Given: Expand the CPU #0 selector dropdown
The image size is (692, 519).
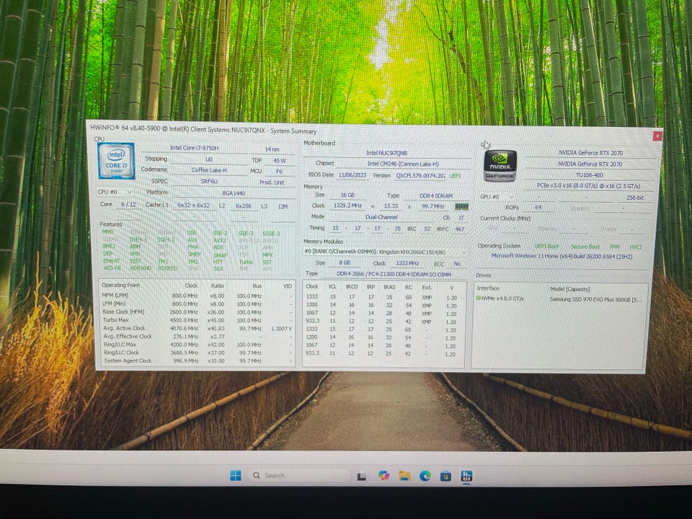Looking at the screenshot, I should 115,192.
